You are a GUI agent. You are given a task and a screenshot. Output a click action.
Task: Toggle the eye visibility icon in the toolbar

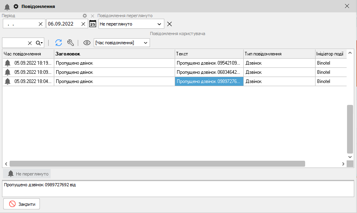click(x=87, y=43)
